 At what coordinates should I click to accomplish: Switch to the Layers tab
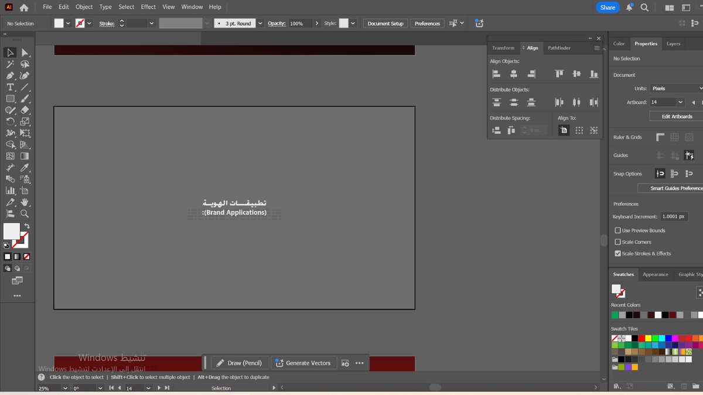(x=673, y=44)
